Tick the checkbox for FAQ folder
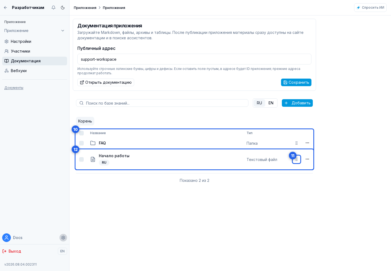391x271 pixels. [x=81, y=143]
